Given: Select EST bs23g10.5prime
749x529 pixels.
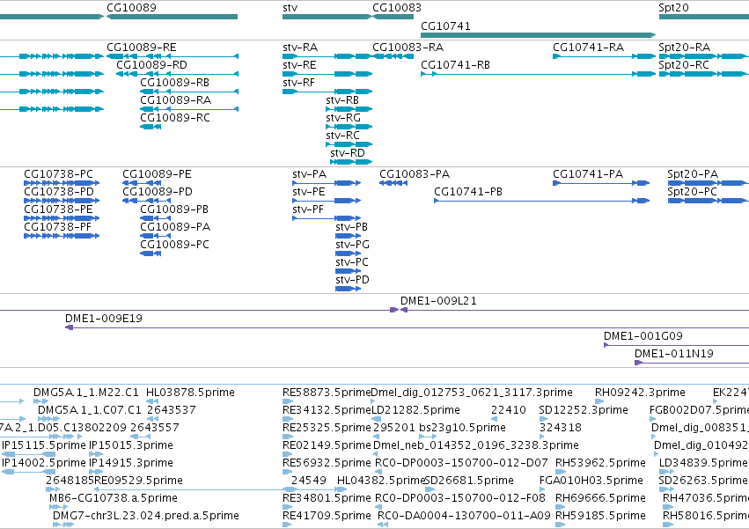Looking at the screenshot, I should (x=428, y=437).
